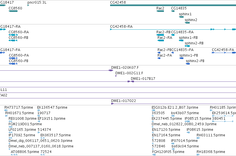Image resolution: width=236 pixels, height=156 pixels.
Task: Click the 572808 feature label
Action: pyautogui.click(x=158, y=141)
